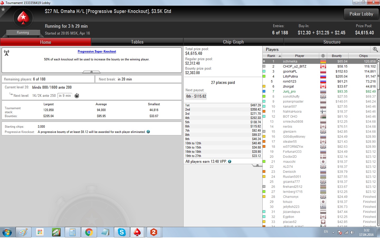Open the Structure tab
The width and height of the screenshot is (380, 239).
point(332,42)
